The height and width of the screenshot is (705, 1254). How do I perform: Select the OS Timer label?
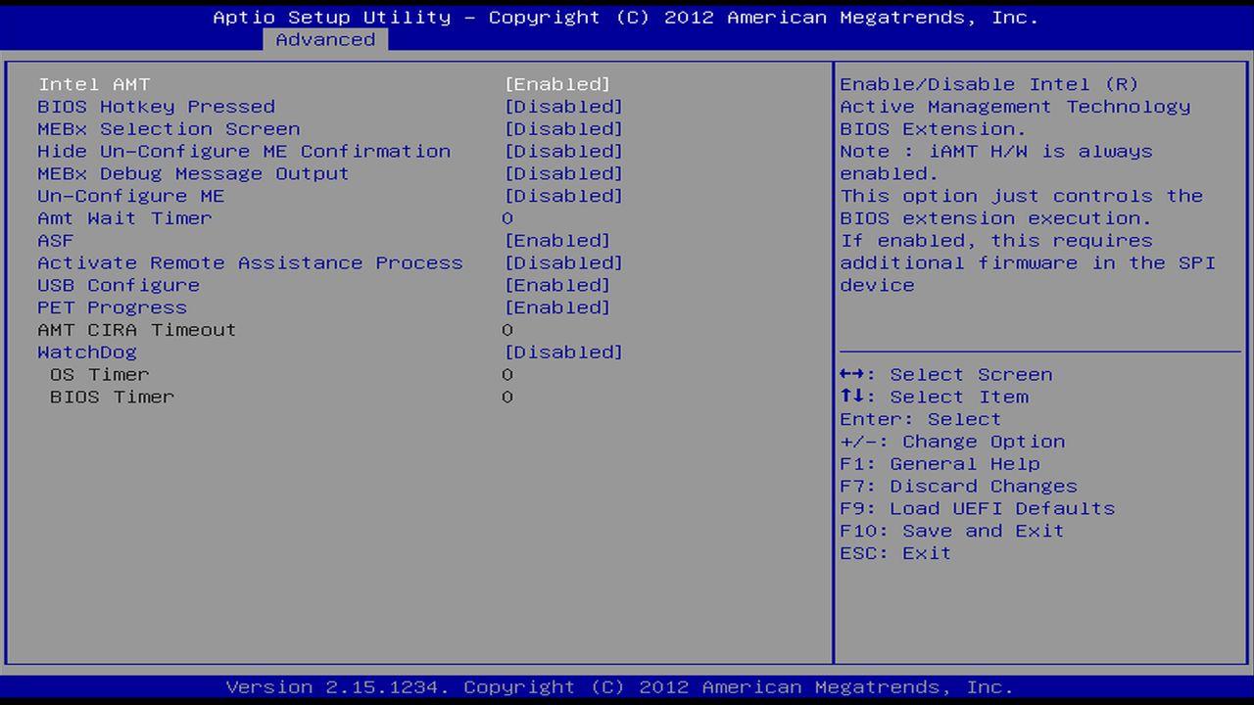click(x=100, y=375)
